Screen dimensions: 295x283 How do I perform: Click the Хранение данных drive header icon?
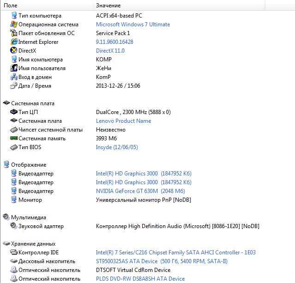pyautogui.click(x=6, y=243)
